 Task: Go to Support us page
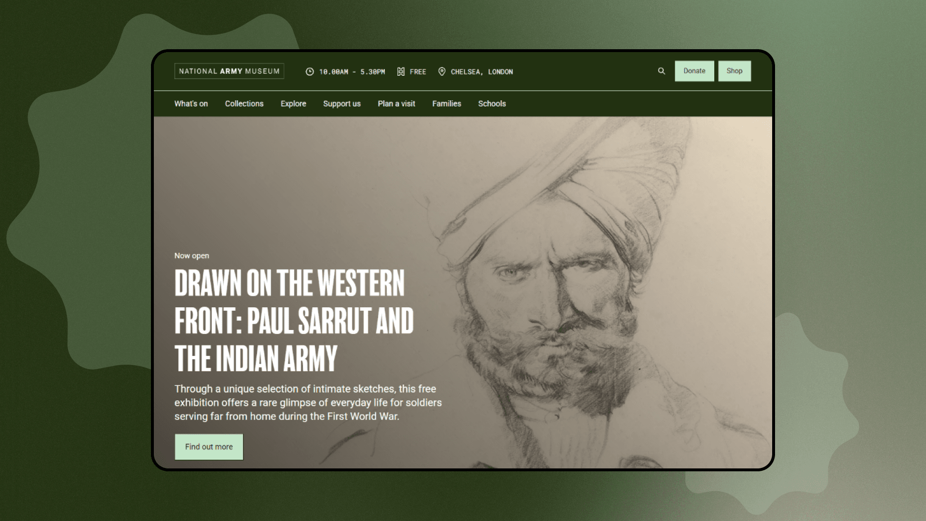(342, 104)
